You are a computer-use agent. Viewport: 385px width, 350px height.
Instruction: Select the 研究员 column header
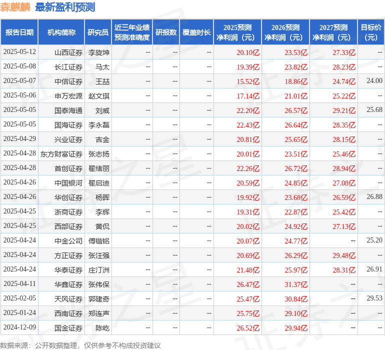pos(98,32)
